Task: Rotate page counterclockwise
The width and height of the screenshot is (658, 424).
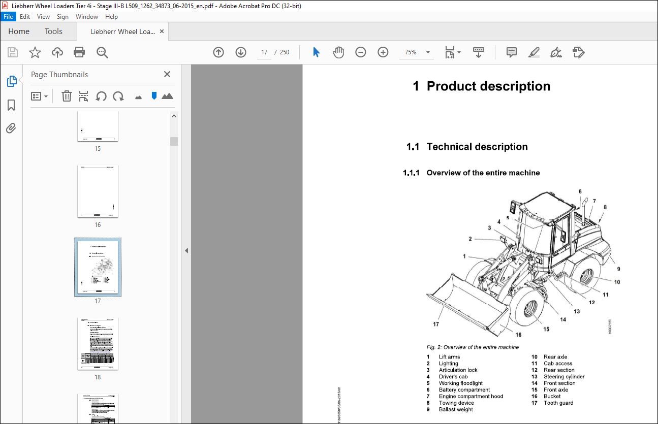Action: 101,96
